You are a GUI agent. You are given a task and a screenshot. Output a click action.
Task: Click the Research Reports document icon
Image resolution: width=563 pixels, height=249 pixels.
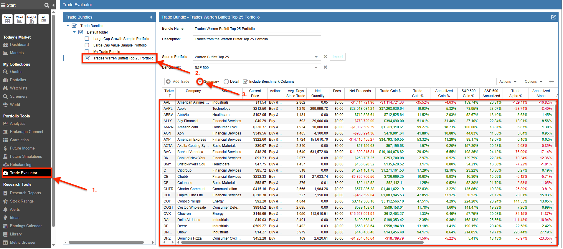5,193
